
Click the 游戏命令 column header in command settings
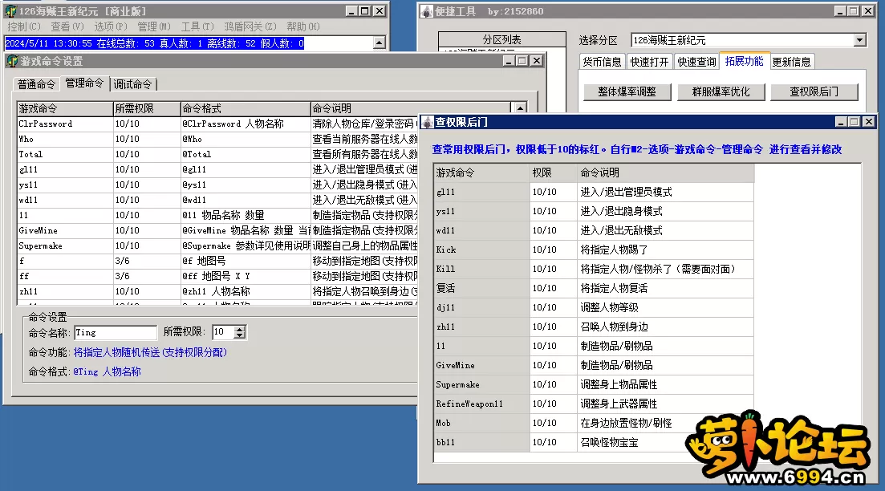pyautogui.click(x=65, y=108)
